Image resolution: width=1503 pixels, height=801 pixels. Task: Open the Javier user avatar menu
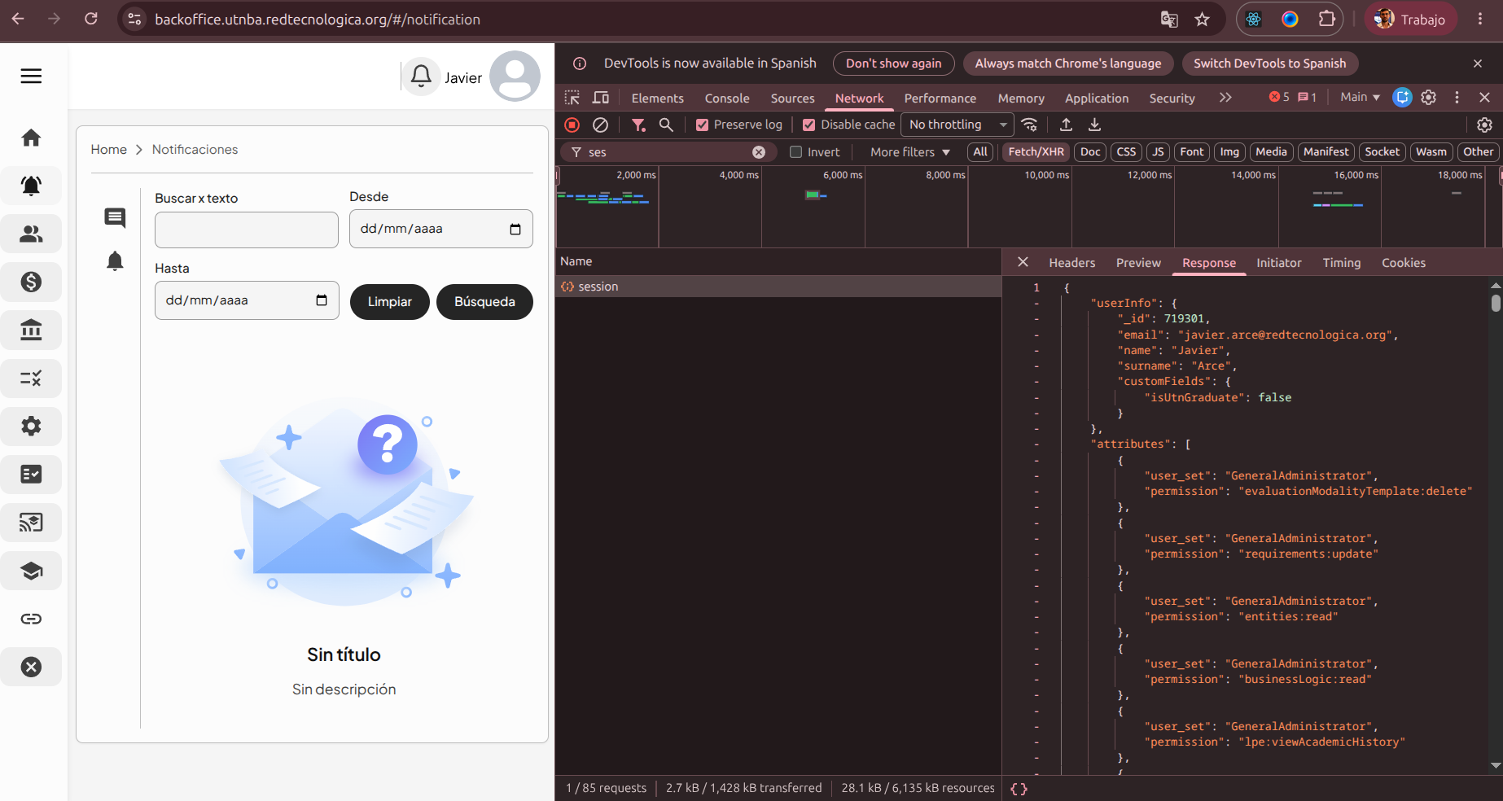pyautogui.click(x=515, y=77)
